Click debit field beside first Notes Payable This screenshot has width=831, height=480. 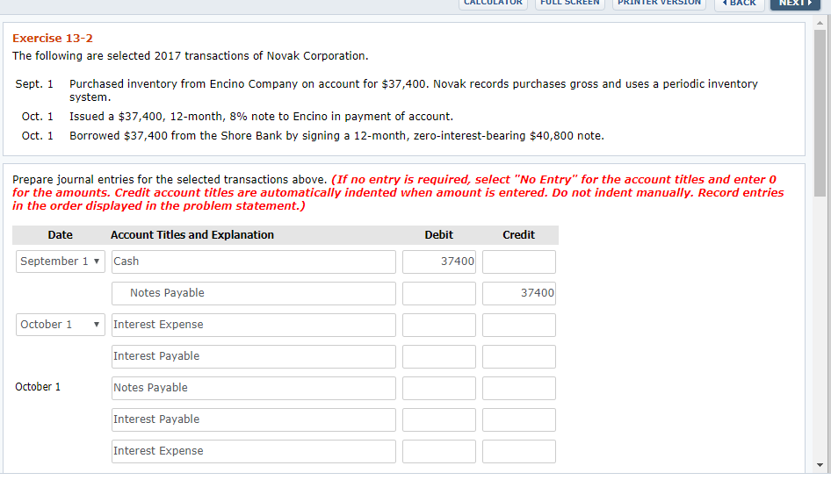click(x=439, y=293)
